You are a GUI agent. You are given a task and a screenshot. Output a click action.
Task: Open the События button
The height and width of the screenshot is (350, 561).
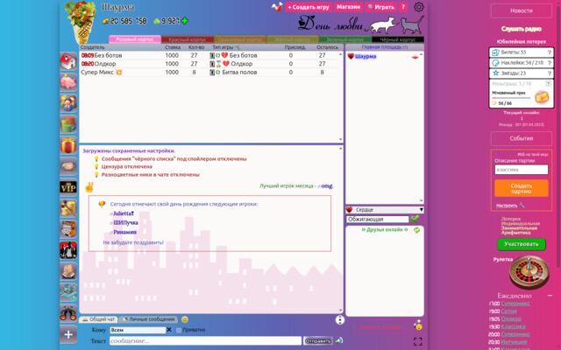click(x=522, y=138)
